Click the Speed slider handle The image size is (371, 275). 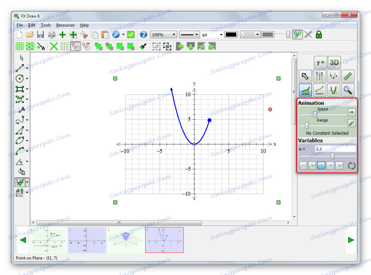pyautogui.click(x=315, y=114)
